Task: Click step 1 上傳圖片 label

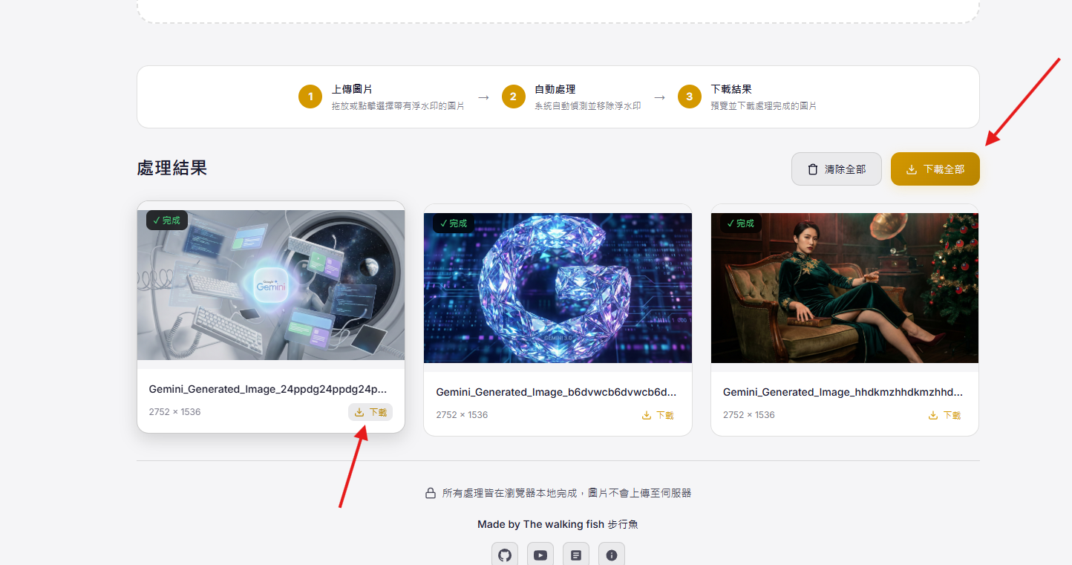Action: click(x=352, y=89)
